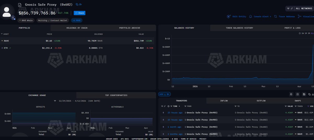Open the MultiSig / Contract Wallet tag
Viewport: 314px width, 140px height.
[53, 20]
